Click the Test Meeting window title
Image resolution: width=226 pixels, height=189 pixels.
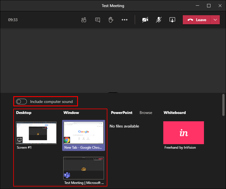[x=113, y=6]
